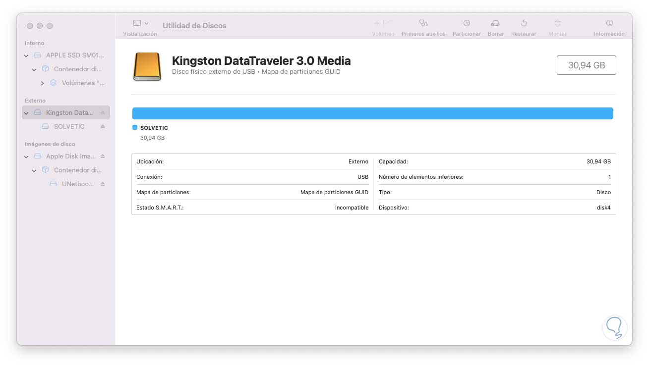The width and height of the screenshot is (649, 366).
Task: Select the APPLE SSD SM01 disk
Action: point(66,55)
